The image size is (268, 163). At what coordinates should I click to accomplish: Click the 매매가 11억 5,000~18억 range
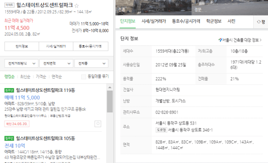click(x=89, y=24)
